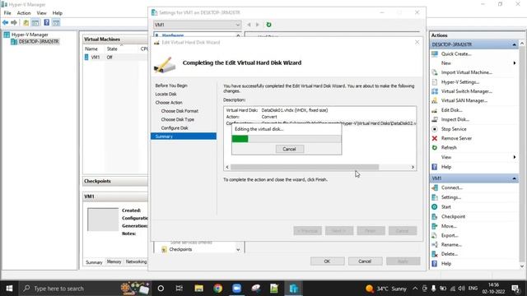This screenshot has height=296, width=527.
Task: Open VM1 dropdown in Settings window
Action: click(197, 25)
